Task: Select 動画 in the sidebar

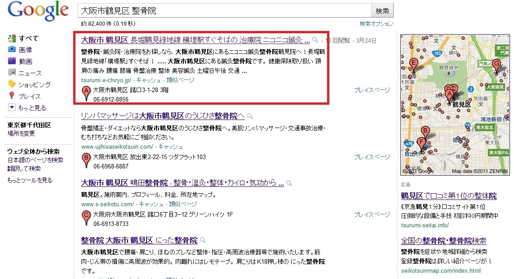Action: click(x=25, y=61)
